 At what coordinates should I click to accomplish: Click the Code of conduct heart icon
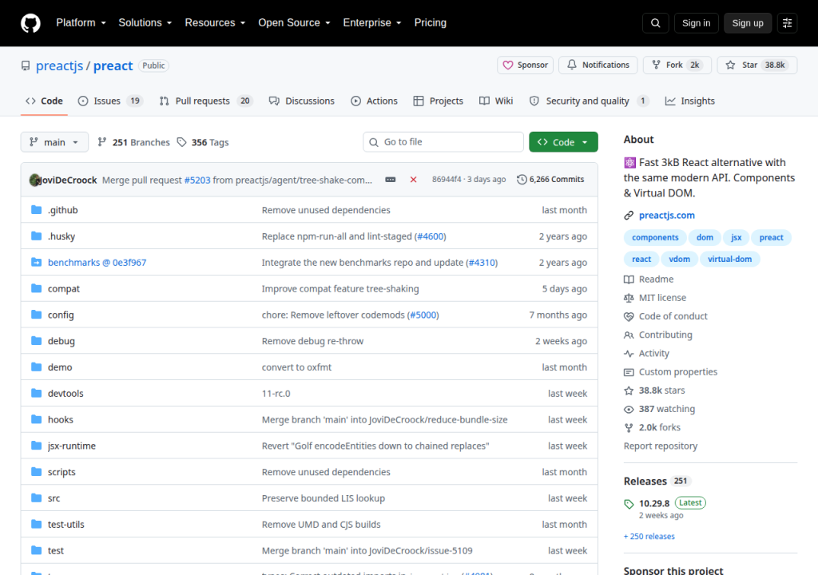[x=629, y=316]
